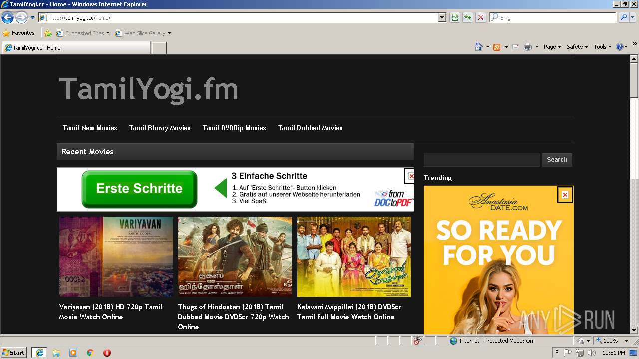The height and width of the screenshot is (359, 639).
Task: Click the Refresh page icon
Action: (x=467, y=17)
